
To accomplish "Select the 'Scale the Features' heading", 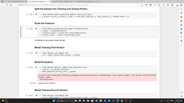I will pyautogui.click(x=44, y=23).
